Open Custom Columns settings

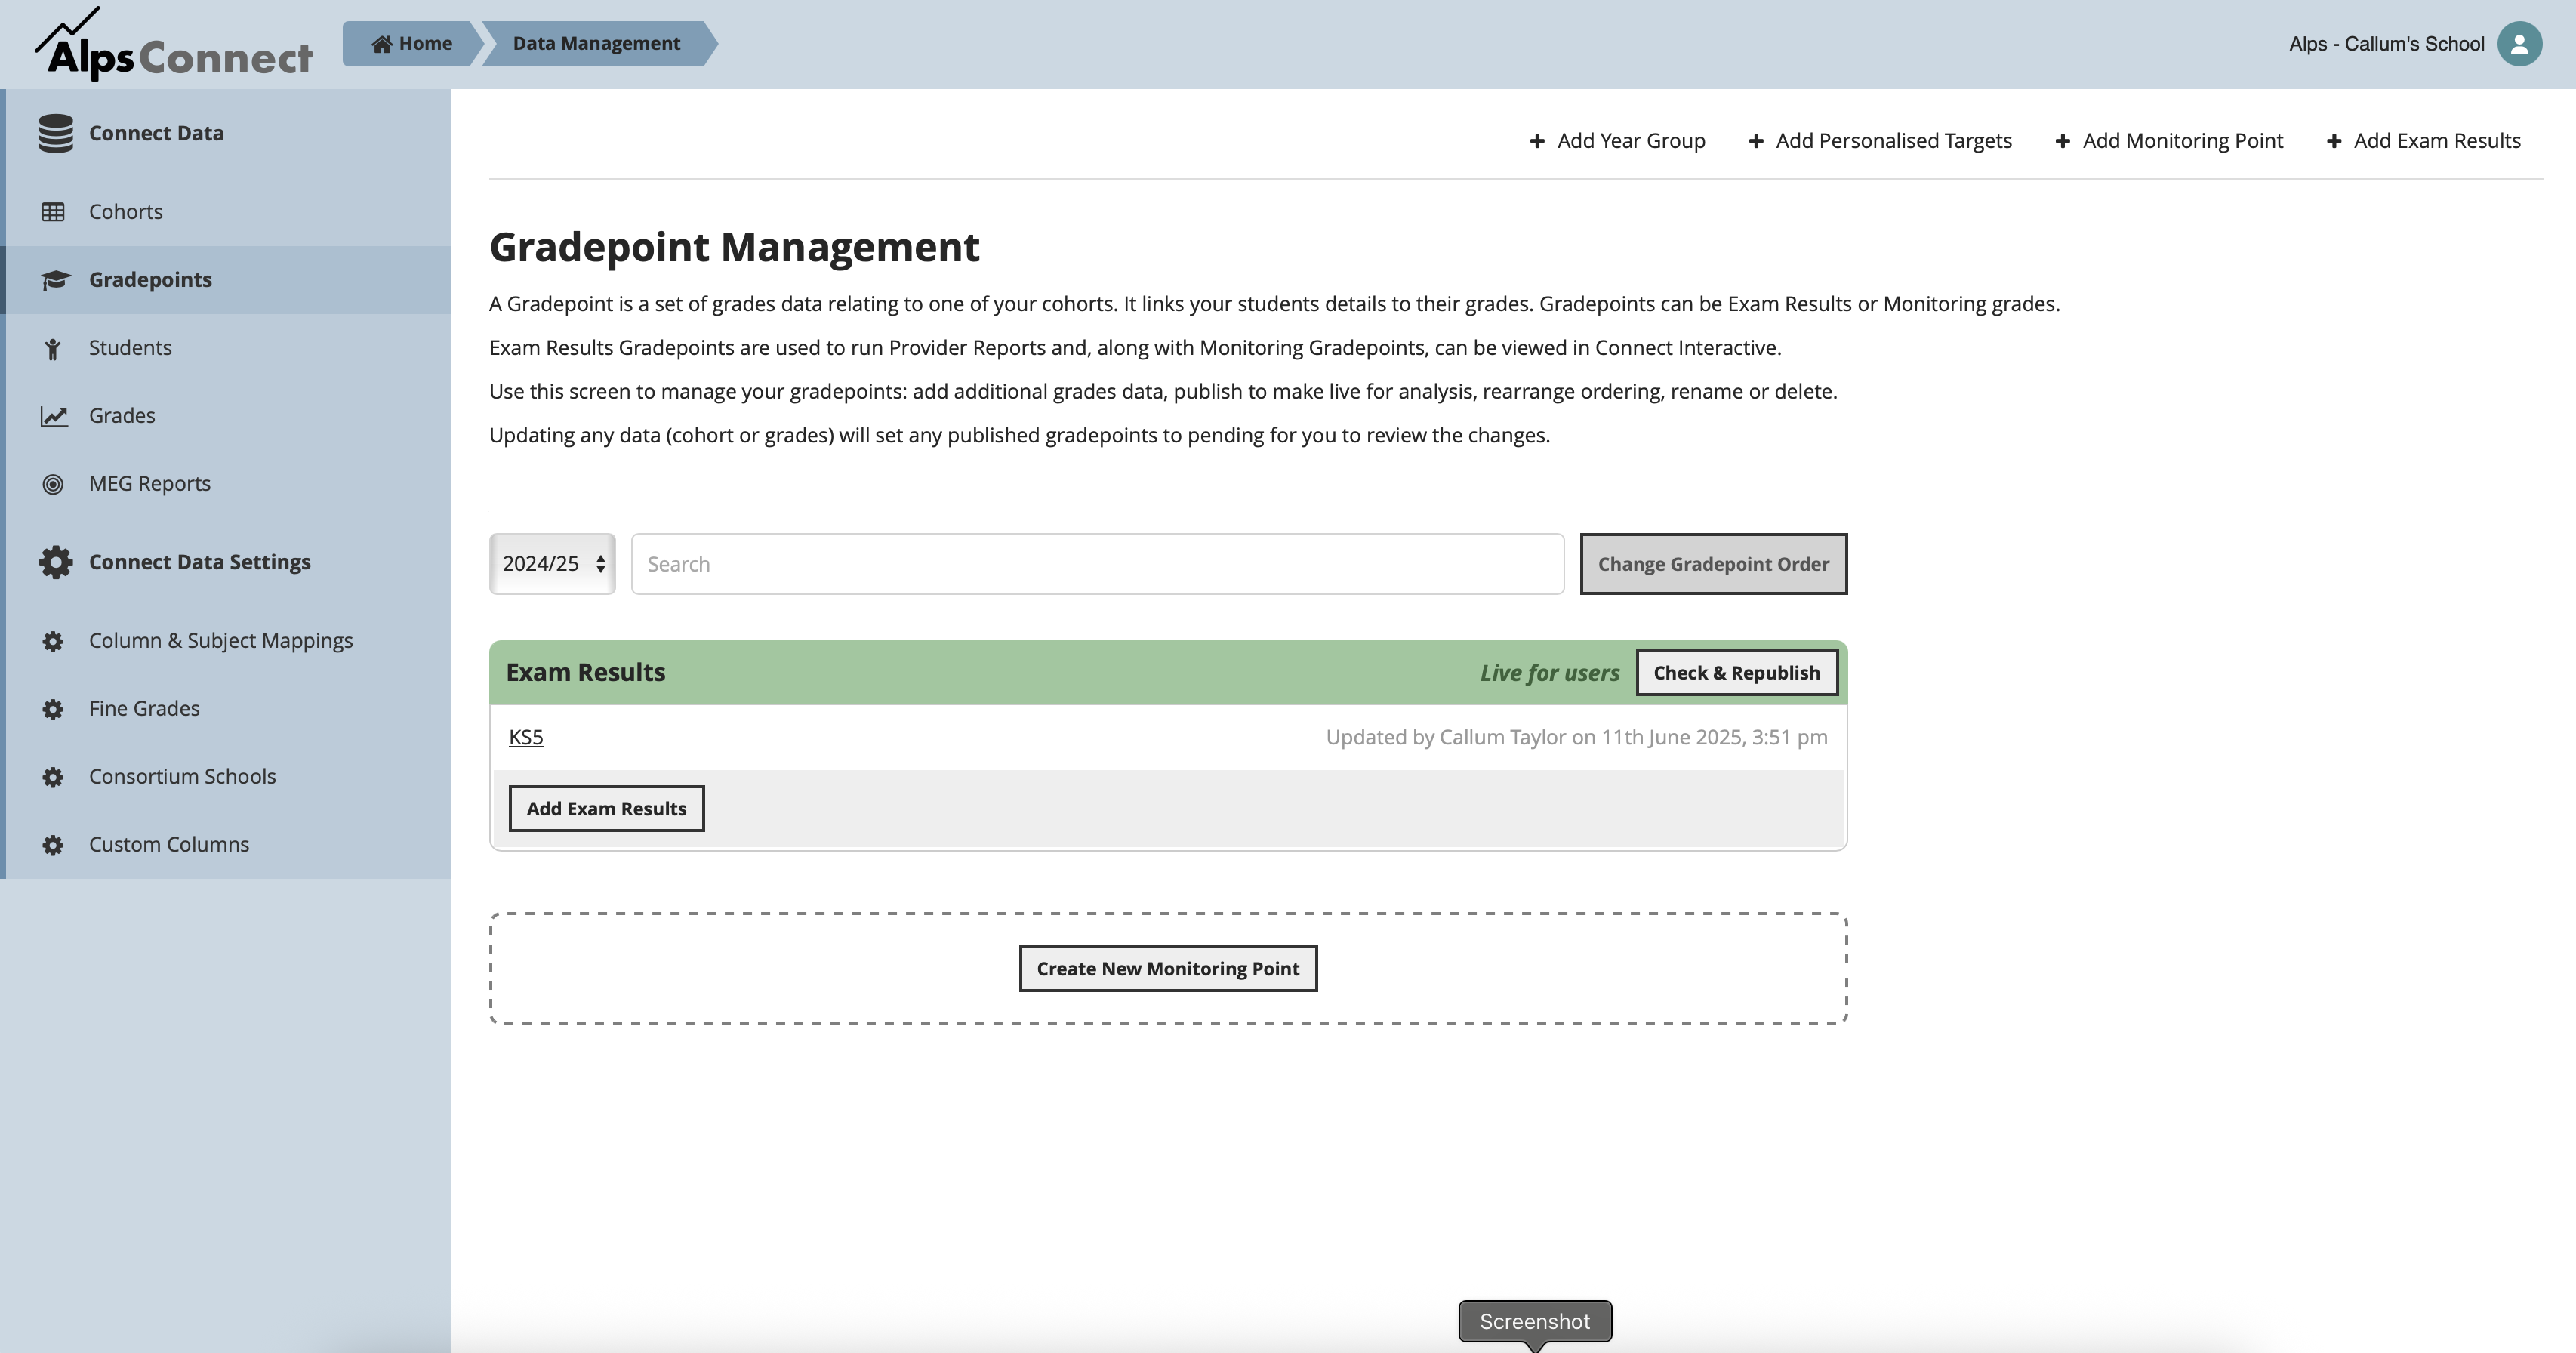point(226,845)
